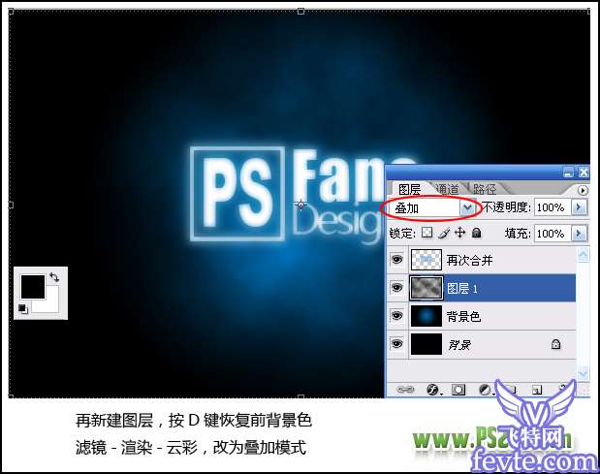The image size is (600, 474).
Task: Expand the 不透明度 opacity slider arrow
Action: [580, 207]
